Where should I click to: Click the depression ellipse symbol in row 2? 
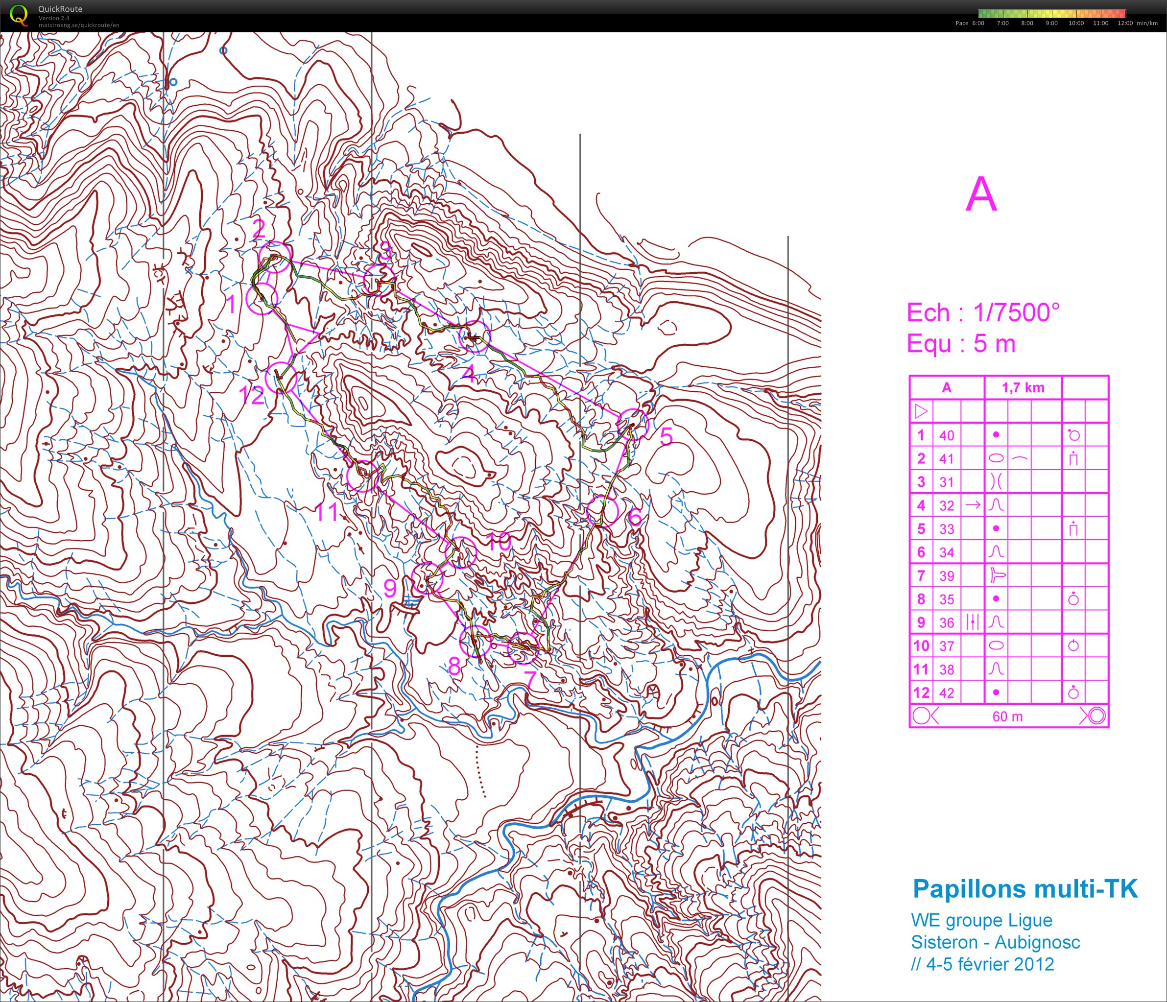[996, 458]
